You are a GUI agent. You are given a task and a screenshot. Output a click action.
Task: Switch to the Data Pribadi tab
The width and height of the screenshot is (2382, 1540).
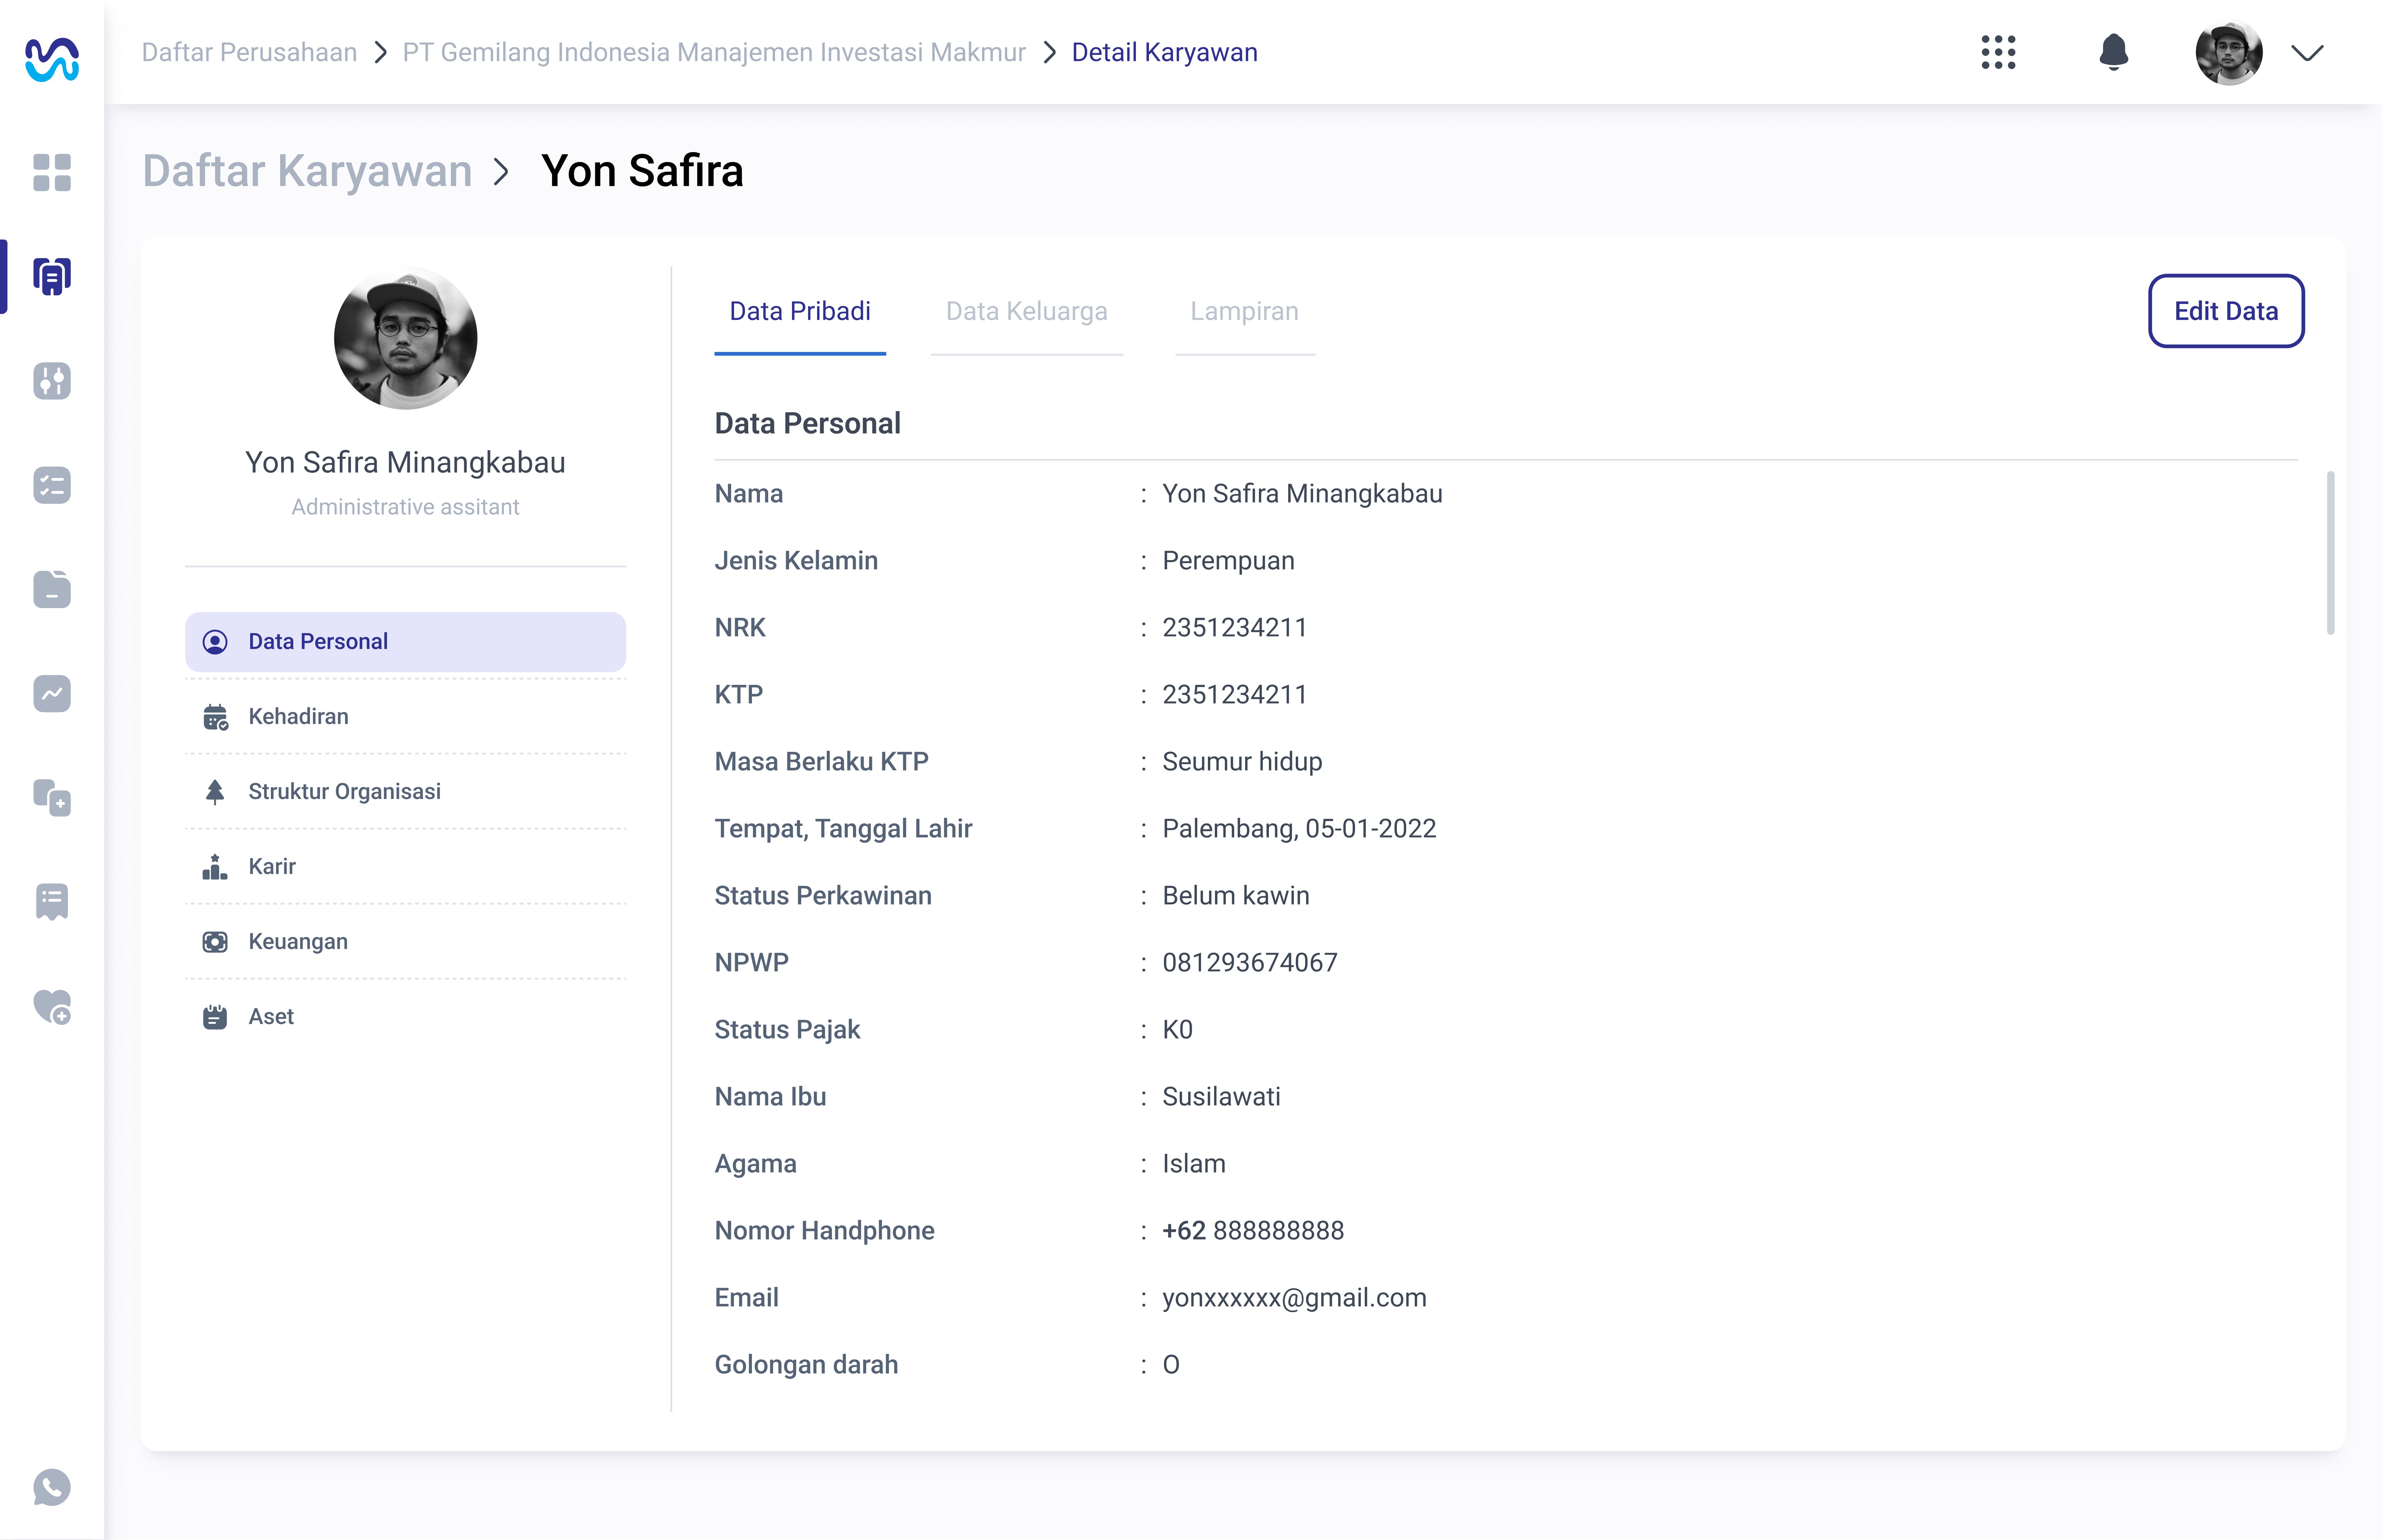click(x=800, y=312)
